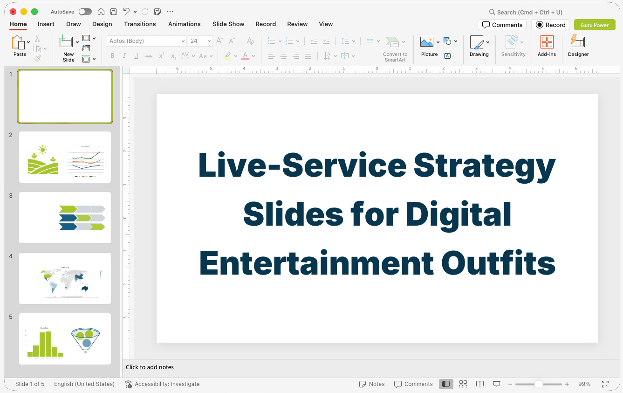Click the Line Spacing icon
This screenshot has width=623, height=393.
pyautogui.click(x=345, y=41)
